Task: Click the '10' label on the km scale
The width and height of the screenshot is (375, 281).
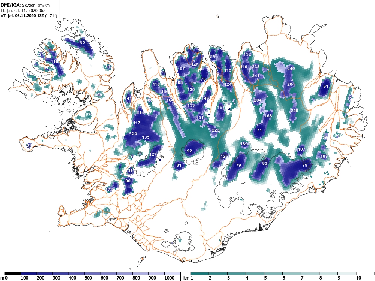Action: click(358, 278)
